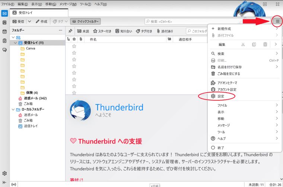Viewport: 283px width, 187px height.
Task: Expand the 編集 submenu arrow
Action: coord(276,44)
